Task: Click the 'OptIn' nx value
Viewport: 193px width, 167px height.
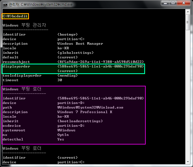Action: [x=63, y=135]
